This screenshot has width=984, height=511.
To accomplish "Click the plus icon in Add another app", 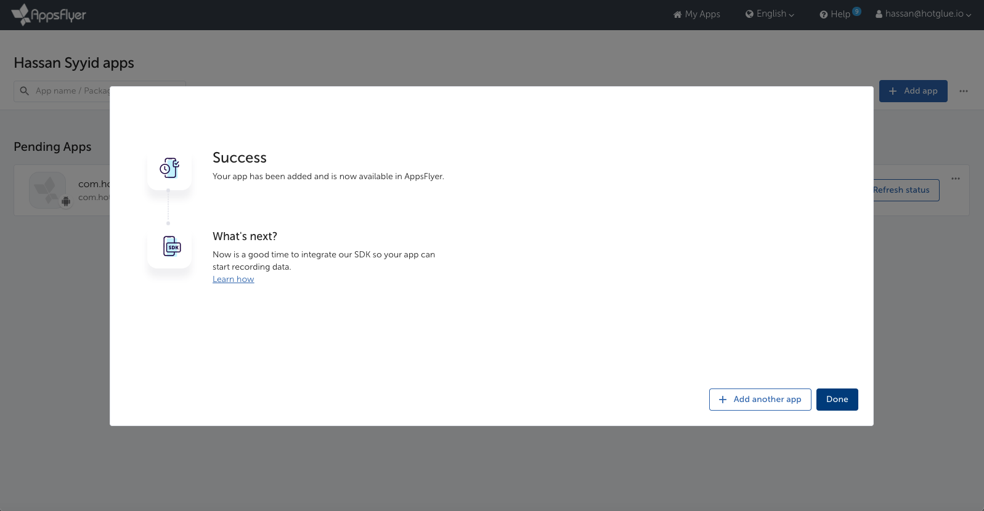I will coord(723,400).
